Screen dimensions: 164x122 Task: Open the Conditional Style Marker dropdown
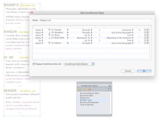coord(79,64)
